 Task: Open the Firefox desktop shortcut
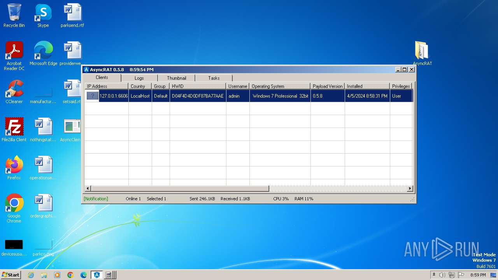point(14,168)
